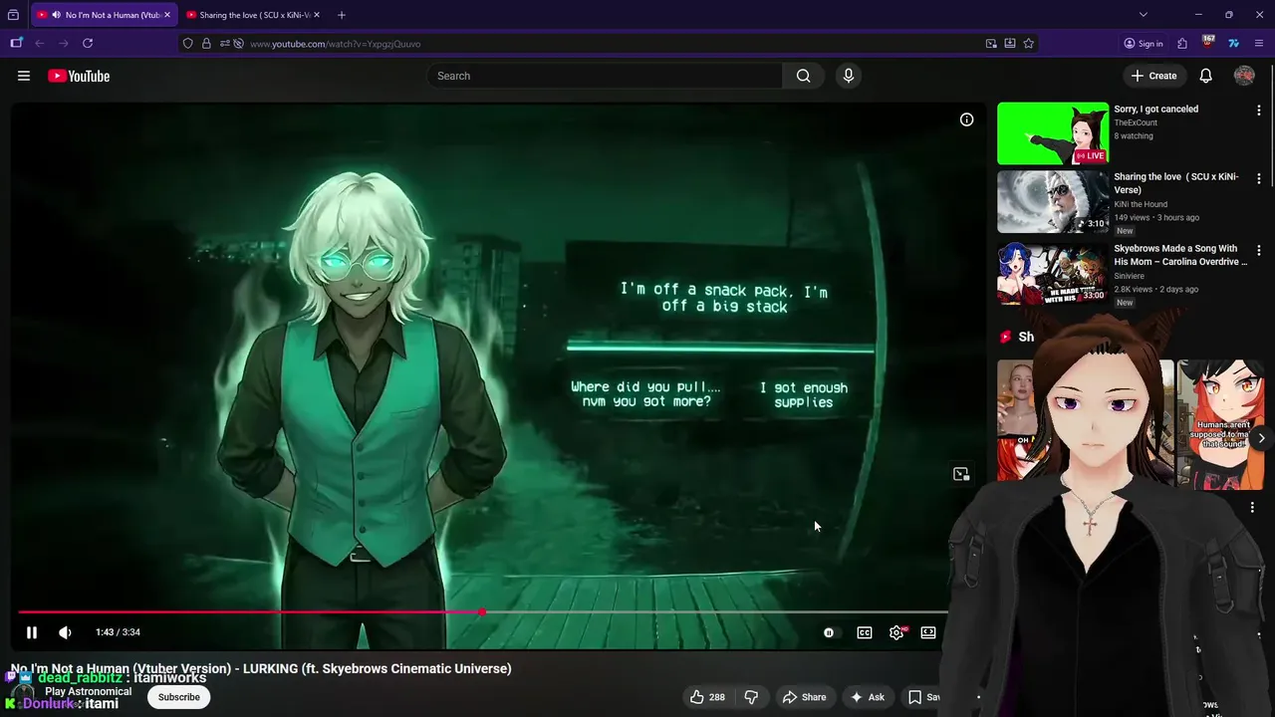Pause the video

(x=31, y=632)
